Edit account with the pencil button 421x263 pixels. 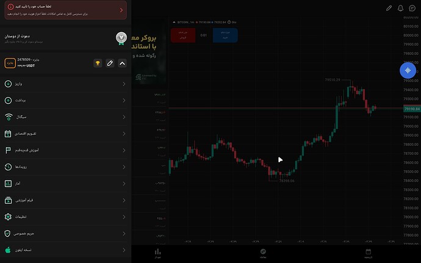(x=110, y=63)
